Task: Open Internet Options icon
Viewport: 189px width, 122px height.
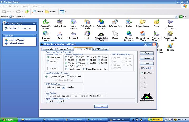Action: pos(46,36)
